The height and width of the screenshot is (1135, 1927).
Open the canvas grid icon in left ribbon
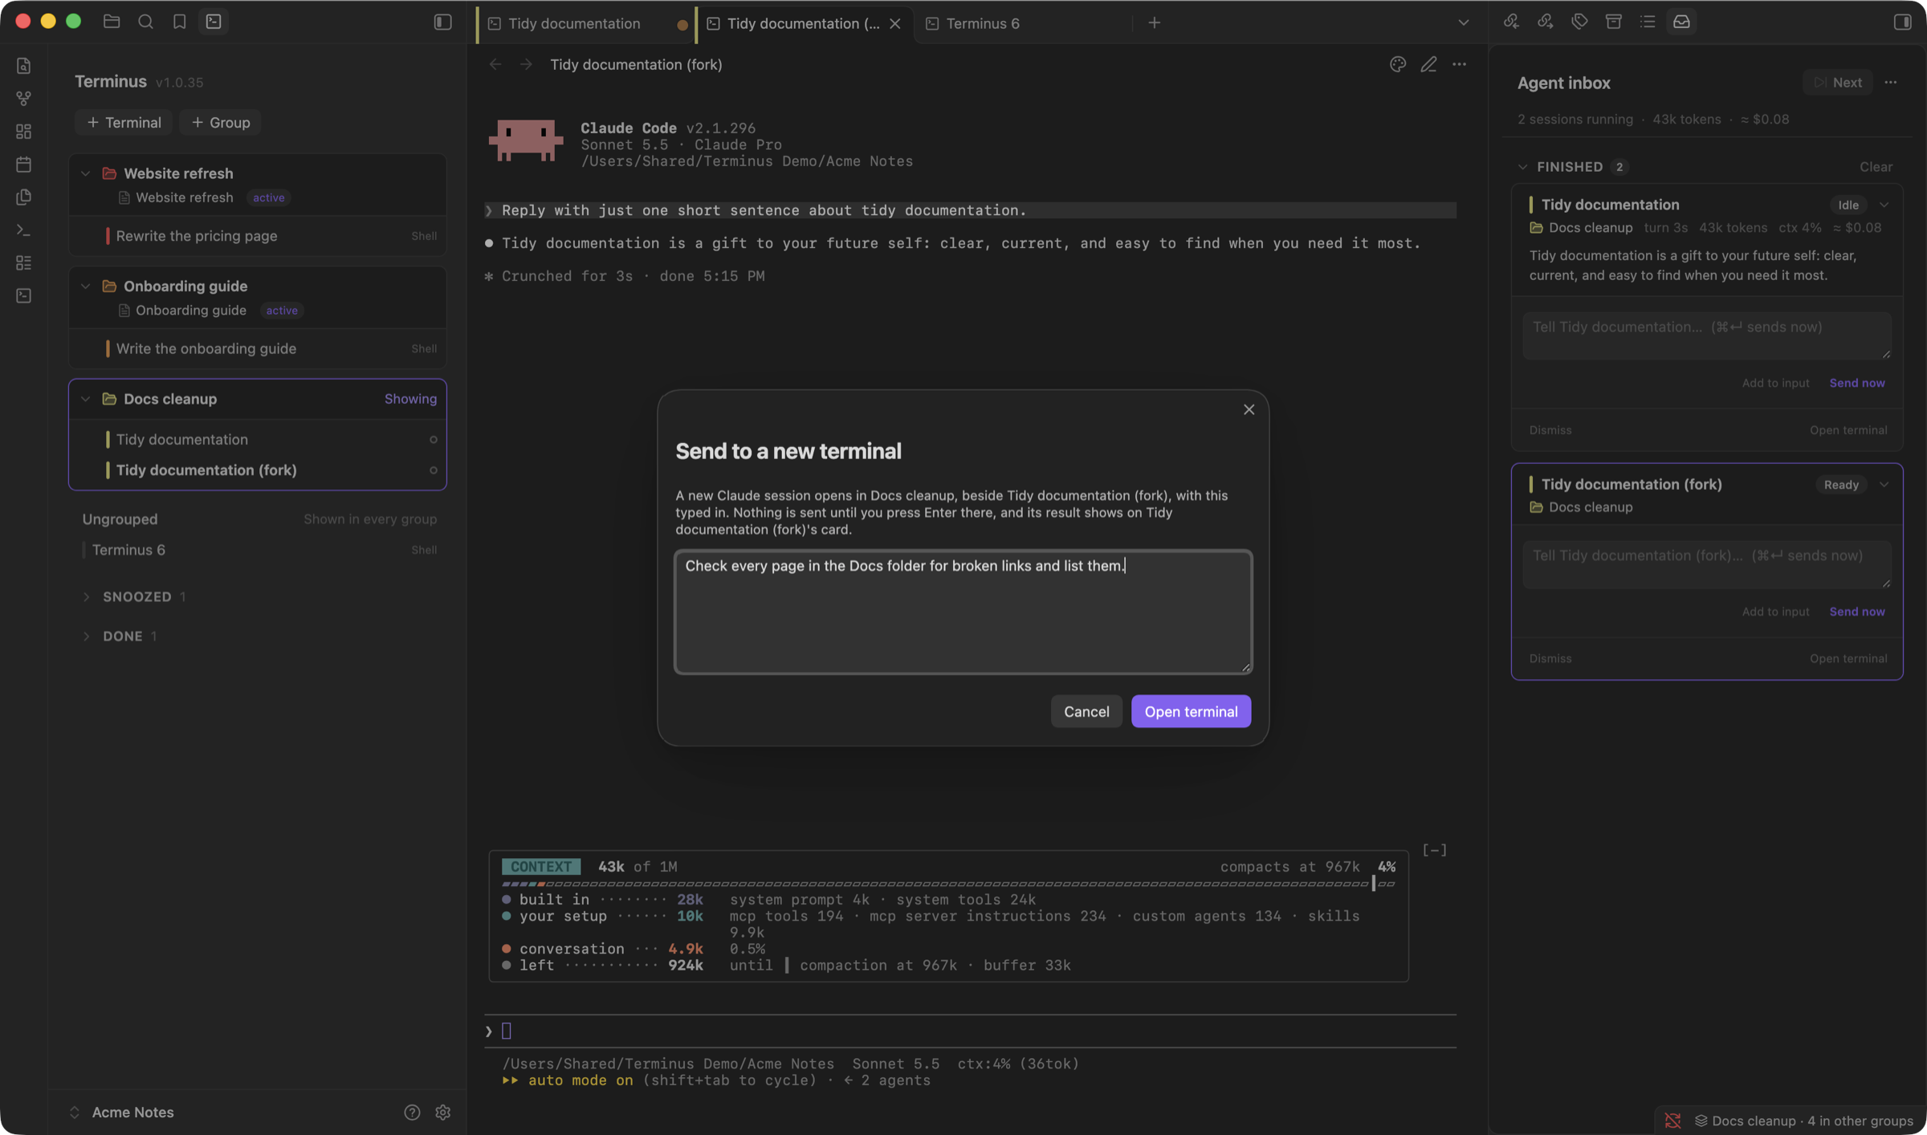(x=23, y=132)
